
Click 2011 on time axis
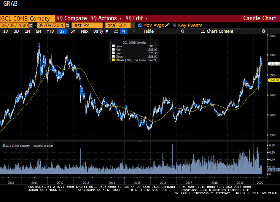[35, 183]
